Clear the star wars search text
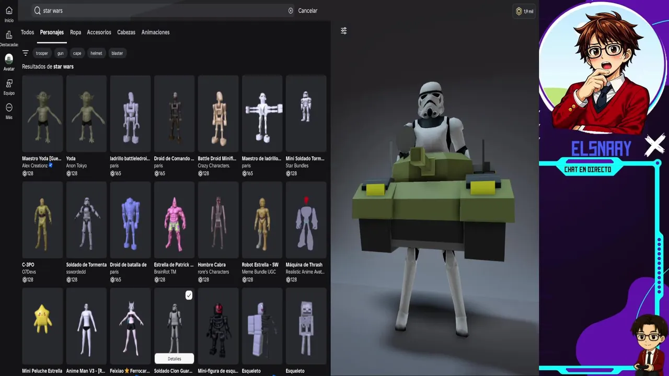 click(291, 10)
